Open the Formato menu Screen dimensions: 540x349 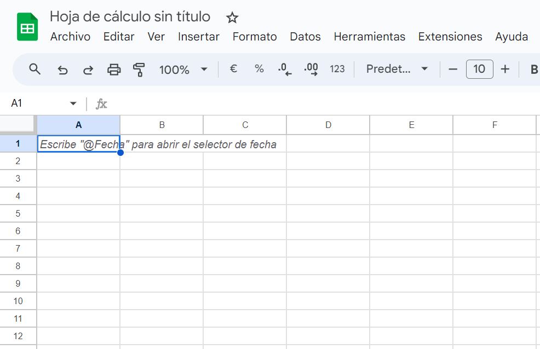pos(255,37)
